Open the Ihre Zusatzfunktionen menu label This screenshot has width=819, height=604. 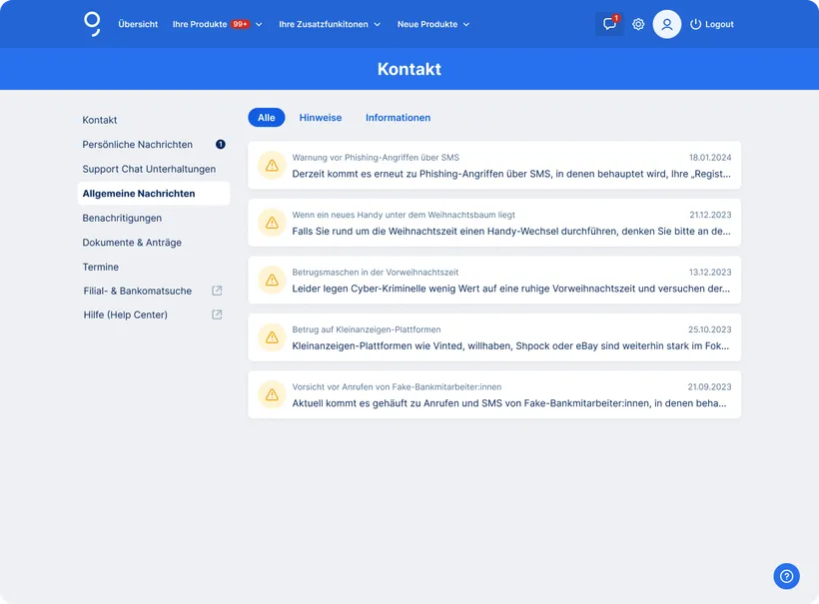coord(324,24)
